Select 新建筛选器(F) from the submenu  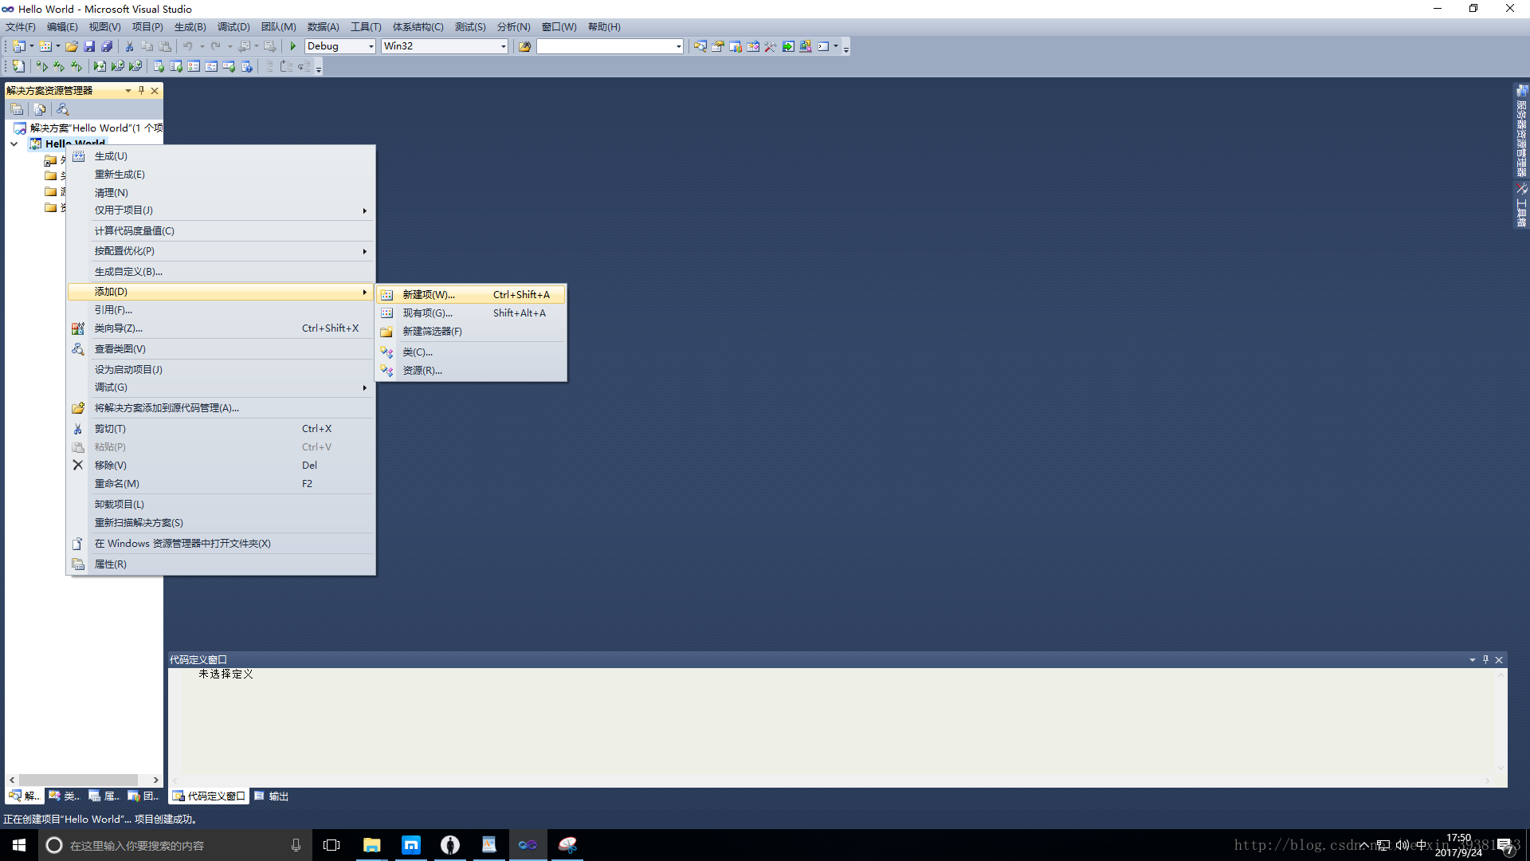point(471,332)
